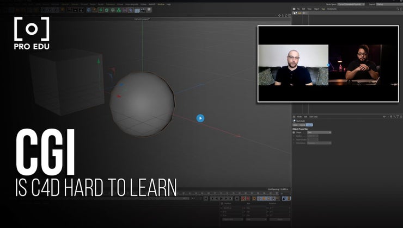Click the green Y-axis handle on cube
Viewport: 403px width, 228px height.
99,61
